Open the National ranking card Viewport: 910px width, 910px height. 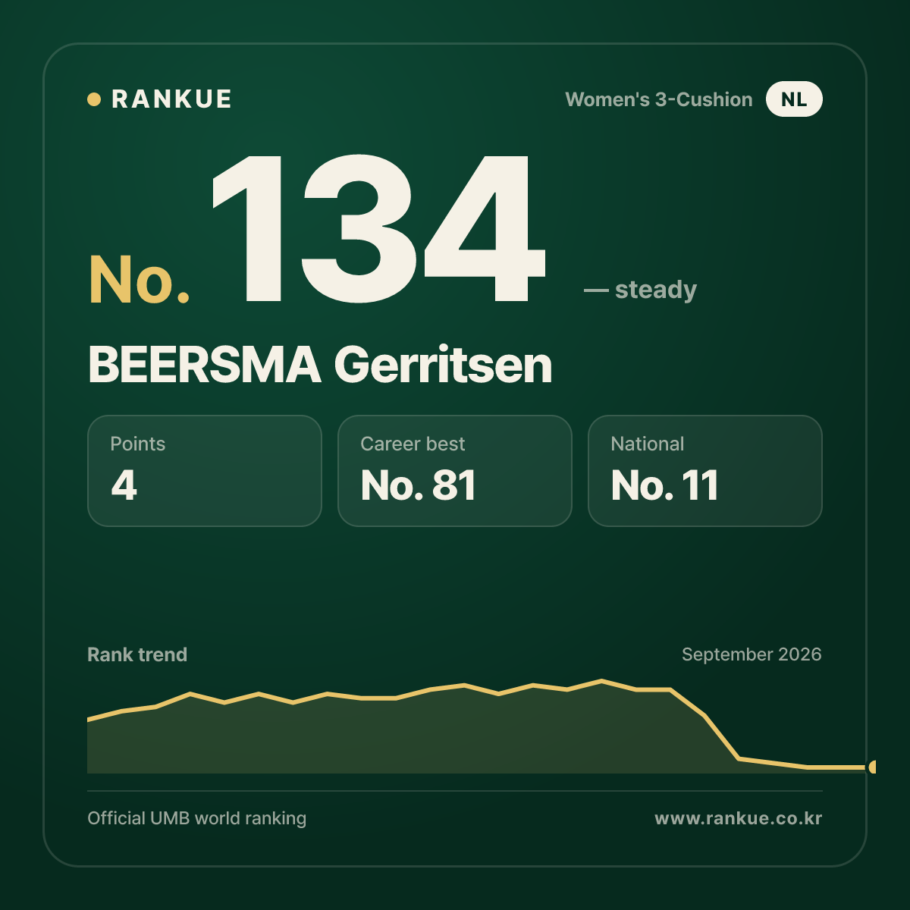coord(705,471)
